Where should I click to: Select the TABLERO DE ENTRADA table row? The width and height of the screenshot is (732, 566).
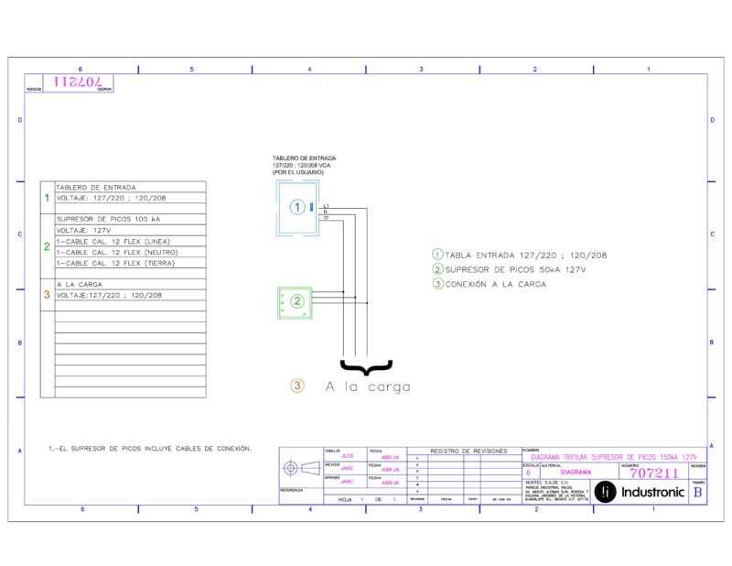point(130,187)
